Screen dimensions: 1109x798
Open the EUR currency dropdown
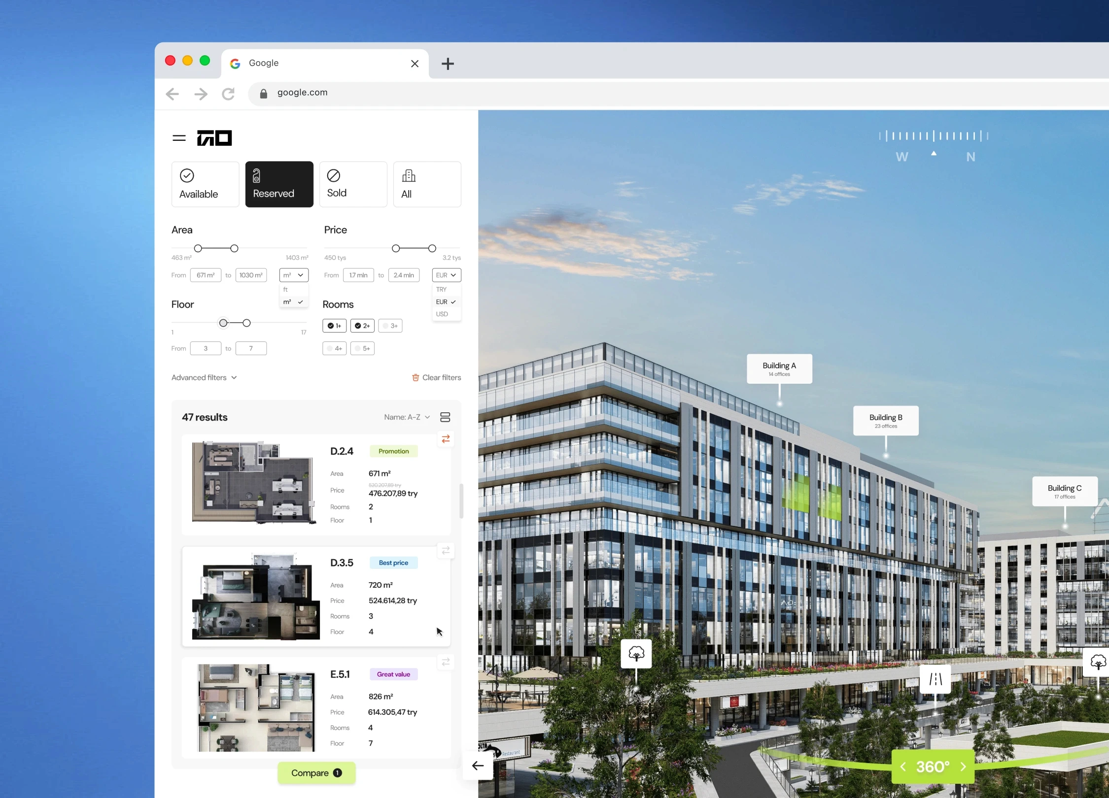(446, 275)
